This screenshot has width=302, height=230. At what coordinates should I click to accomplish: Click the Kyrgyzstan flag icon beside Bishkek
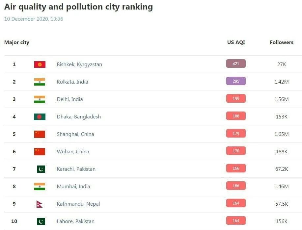(40, 64)
